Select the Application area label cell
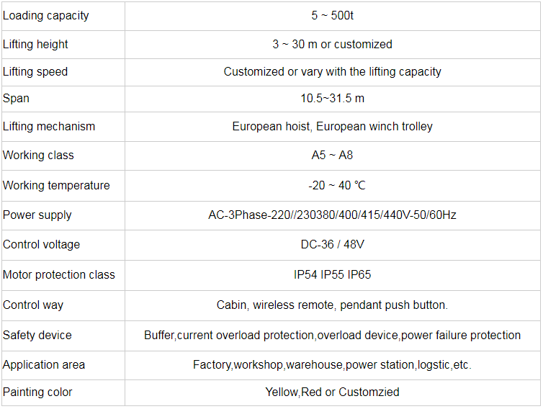 42,365
